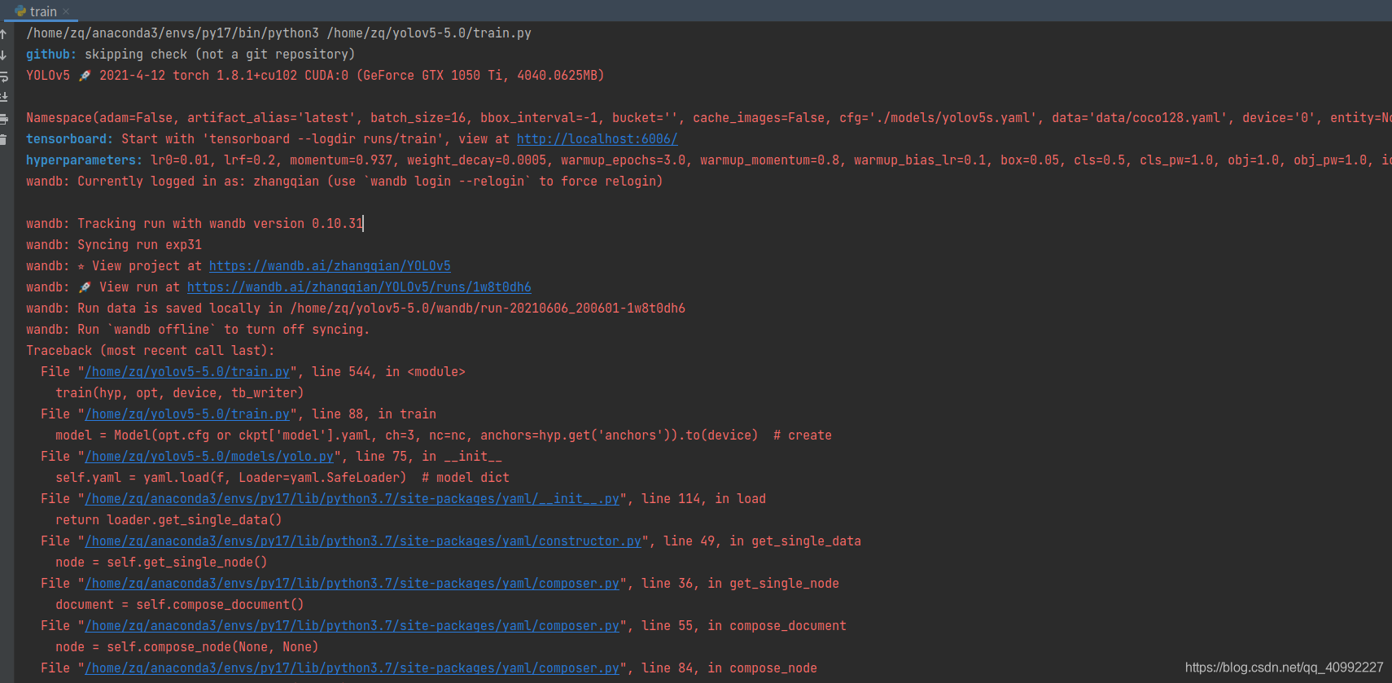Click the Print console output icon
The width and height of the screenshot is (1392, 683).
3,119
